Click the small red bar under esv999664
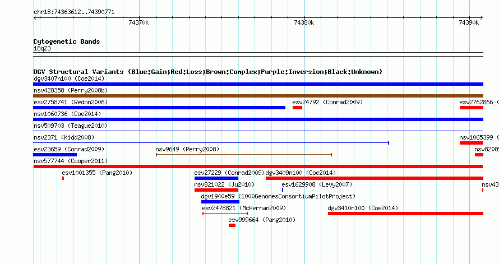The width and height of the screenshot is (499, 264). tap(232, 225)
